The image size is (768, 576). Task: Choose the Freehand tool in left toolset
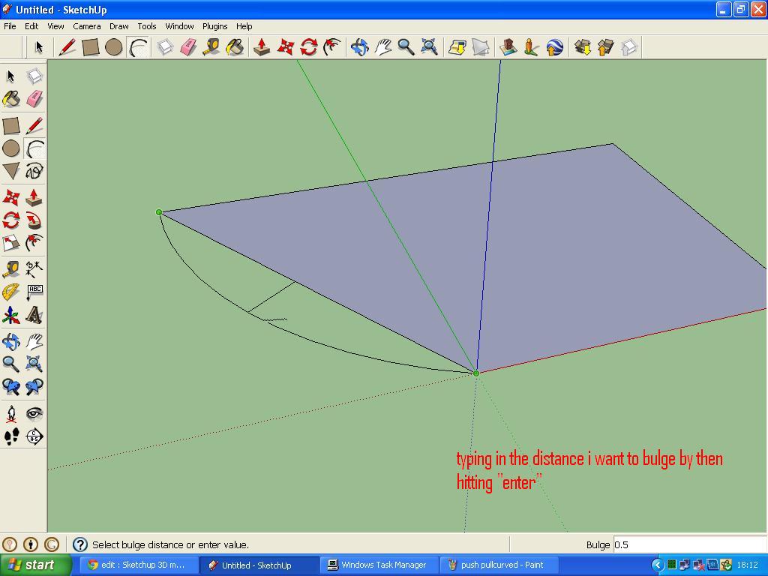click(x=34, y=172)
